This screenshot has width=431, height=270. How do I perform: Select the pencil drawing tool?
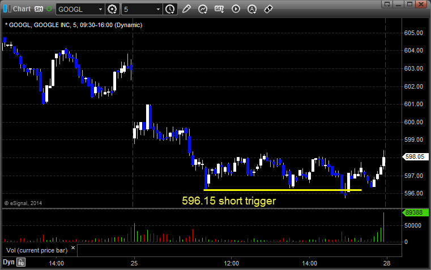tap(186, 9)
